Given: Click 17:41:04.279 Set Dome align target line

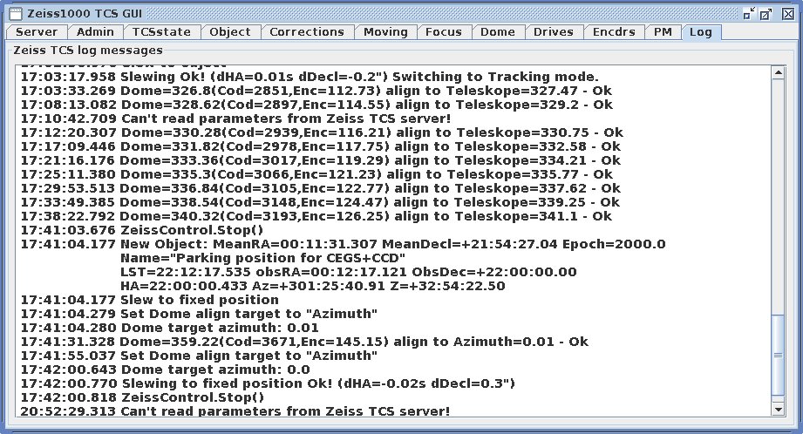Looking at the screenshot, I should [x=199, y=314].
